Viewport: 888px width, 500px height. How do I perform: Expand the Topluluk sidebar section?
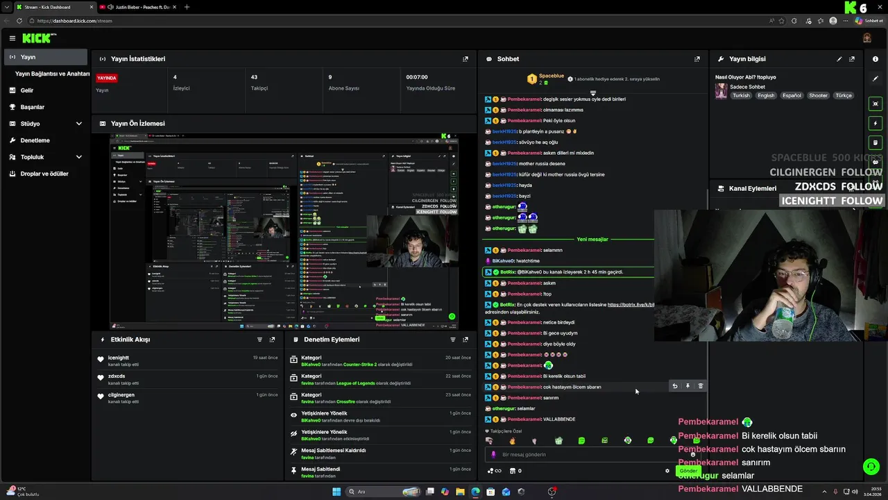click(78, 157)
